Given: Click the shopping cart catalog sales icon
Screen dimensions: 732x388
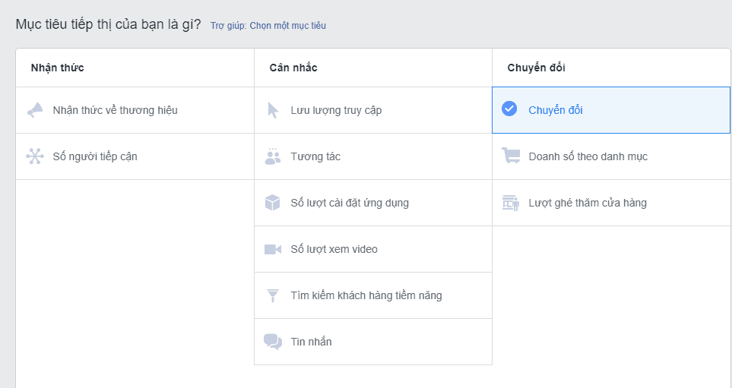Looking at the screenshot, I should click(511, 156).
